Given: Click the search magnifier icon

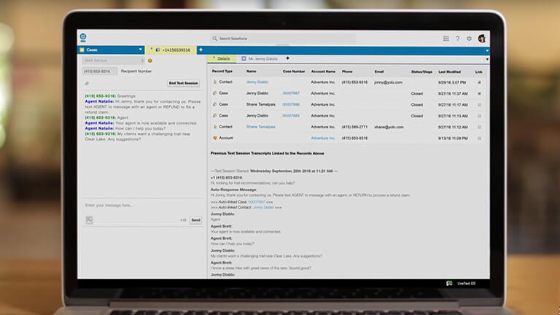Looking at the screenshot, I should click(x=214, y=39).
